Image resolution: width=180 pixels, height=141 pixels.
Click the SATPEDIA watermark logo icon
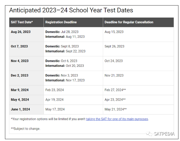[150, 134]
